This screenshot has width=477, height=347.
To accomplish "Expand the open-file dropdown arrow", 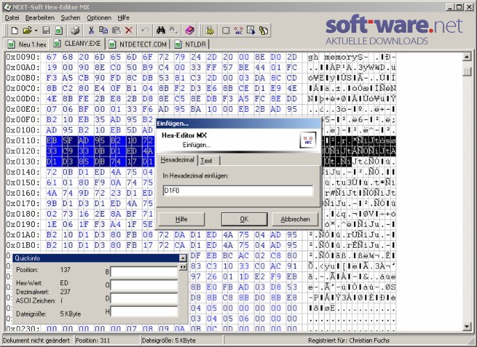I will (36, 31).
